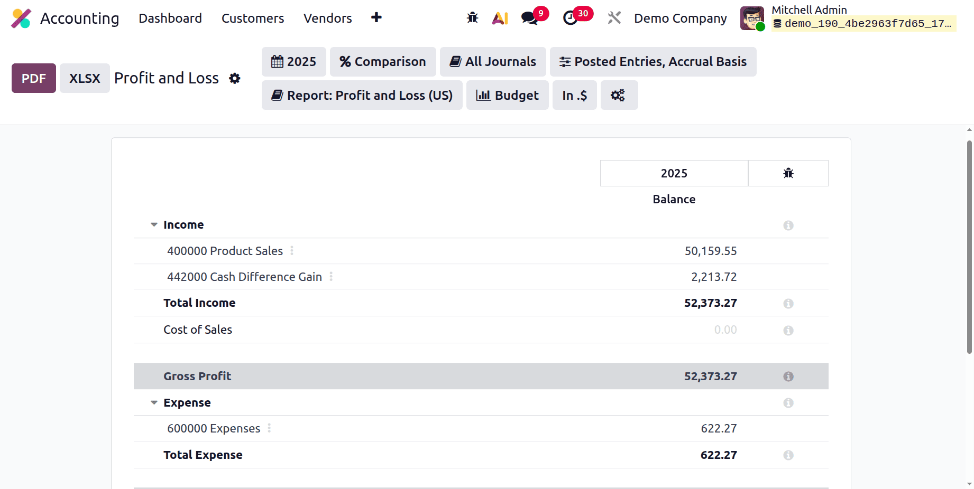Viewport: 974px width, 489px height.
Task: Open the All Journals dropdown
Action: 492,62
